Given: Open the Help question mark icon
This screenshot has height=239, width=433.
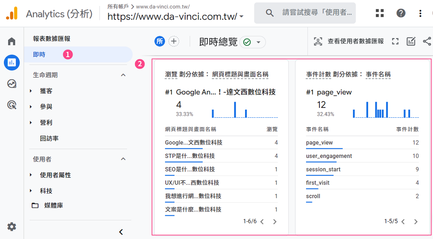Looking at the screenshot, I should [x=401, y=13].
